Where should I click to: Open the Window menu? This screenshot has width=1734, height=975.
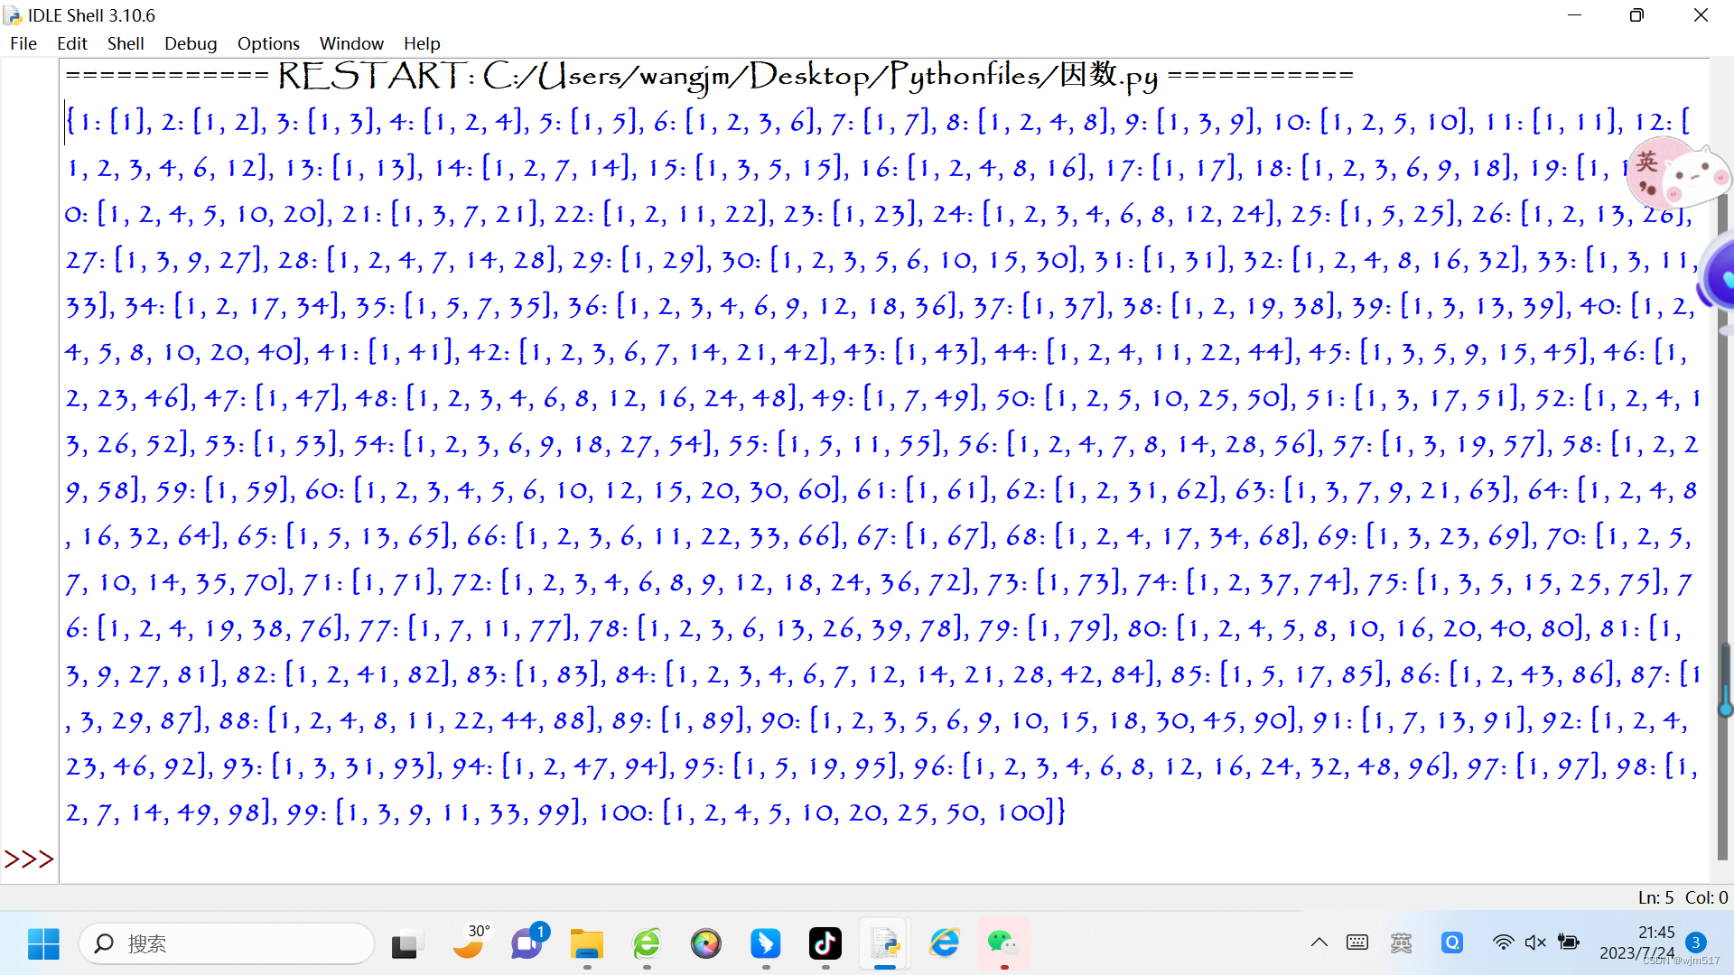click(351, 43)
